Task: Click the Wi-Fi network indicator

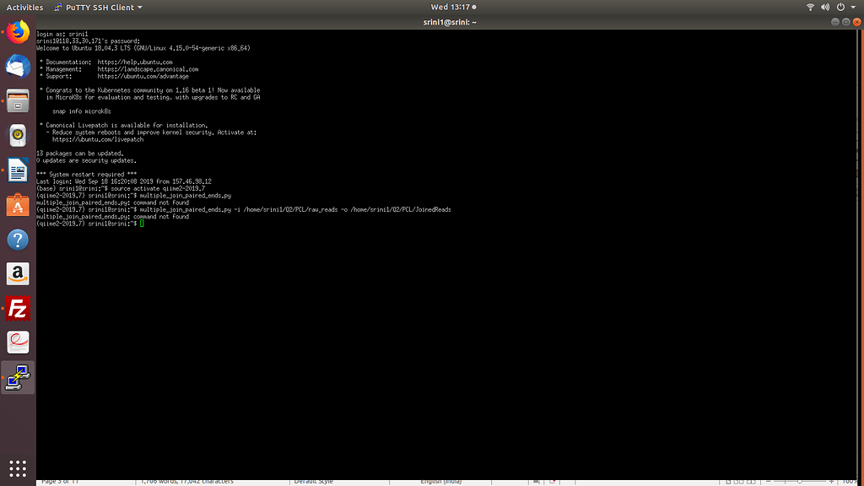Action: (812, 8)
